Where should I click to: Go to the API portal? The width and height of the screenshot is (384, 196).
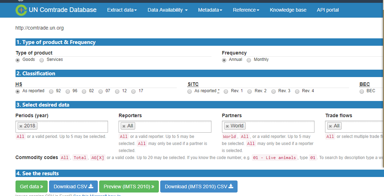point(328,10)
